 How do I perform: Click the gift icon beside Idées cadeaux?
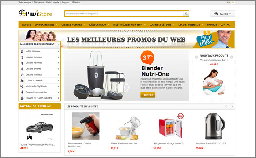pyautogui.click(x=22, y=51)
